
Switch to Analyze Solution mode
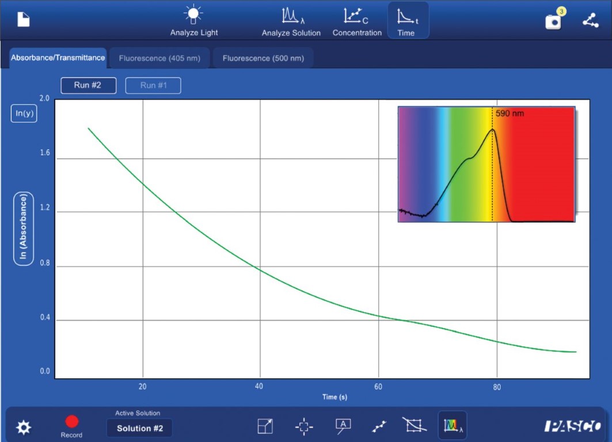[291, 21]
